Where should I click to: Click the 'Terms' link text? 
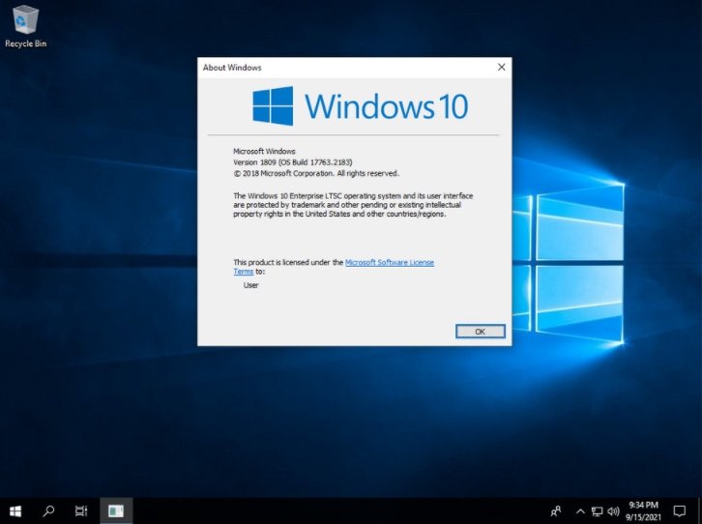pyautogui.click(x=244, y=272)
